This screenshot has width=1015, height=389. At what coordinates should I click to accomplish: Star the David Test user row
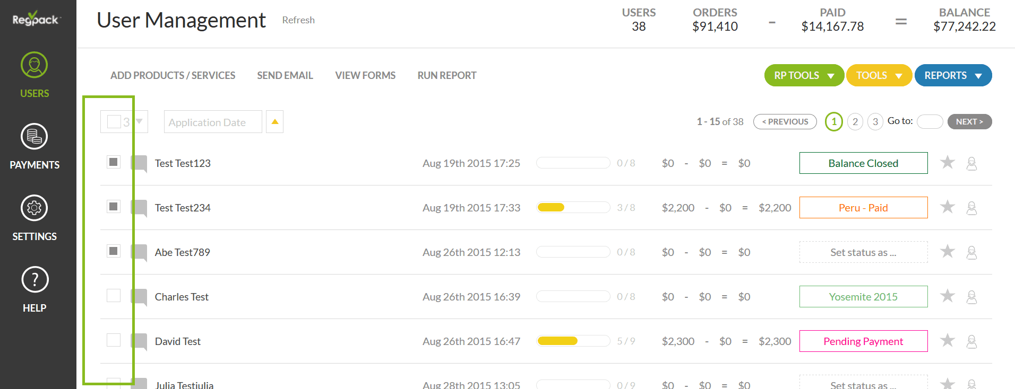(x=948, y=341)
